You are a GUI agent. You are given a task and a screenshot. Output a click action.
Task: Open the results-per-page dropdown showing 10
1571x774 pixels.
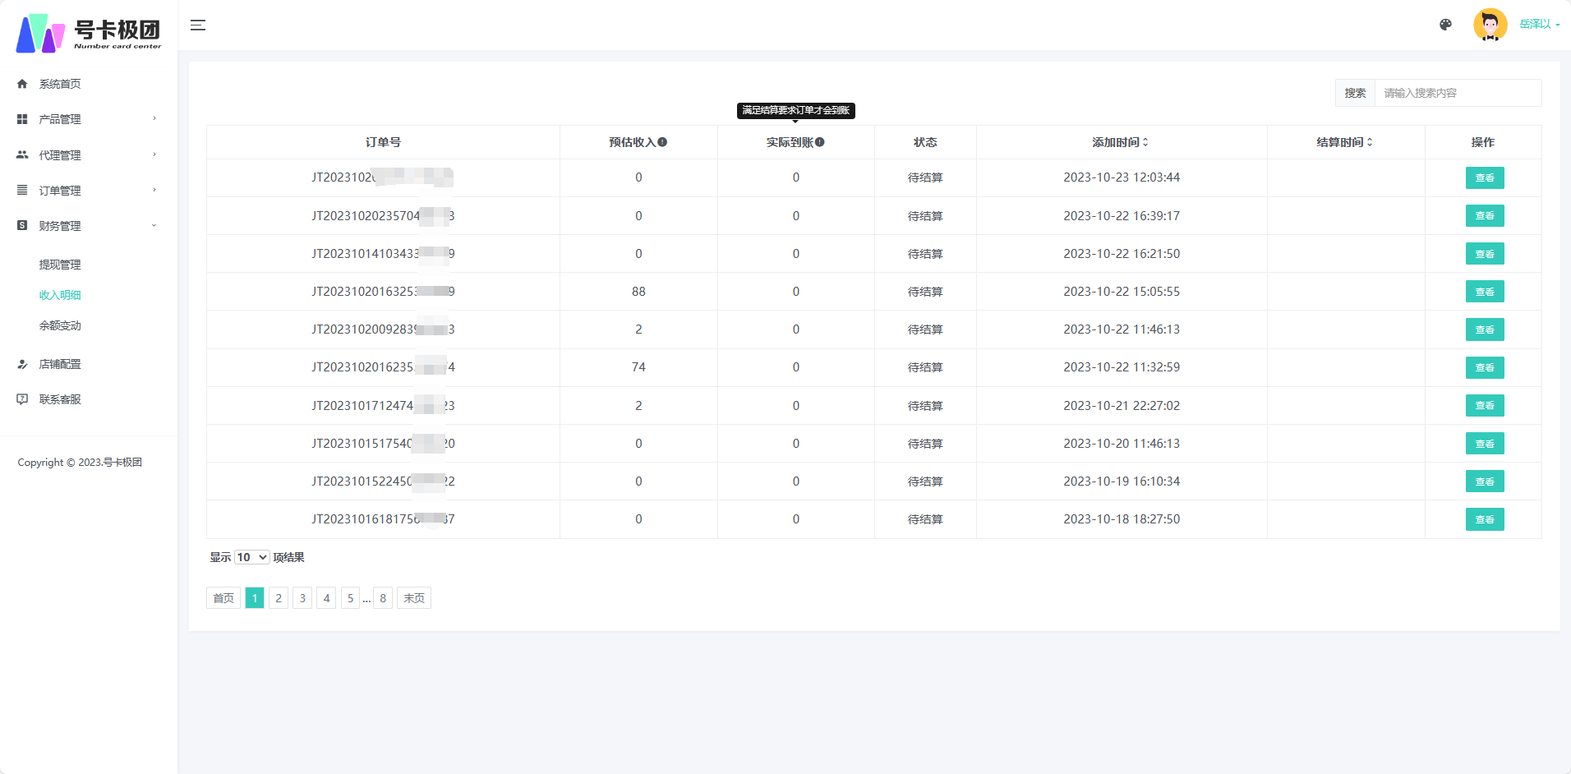(252, 557)
